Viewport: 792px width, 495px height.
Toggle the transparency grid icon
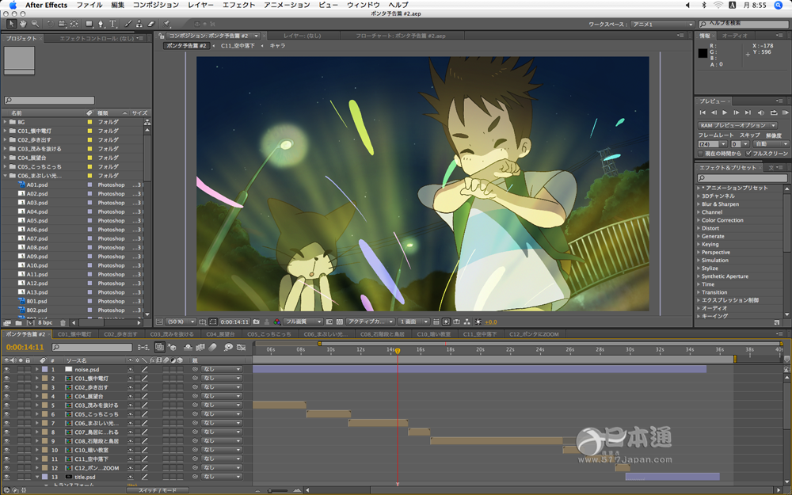coord(340,322)
